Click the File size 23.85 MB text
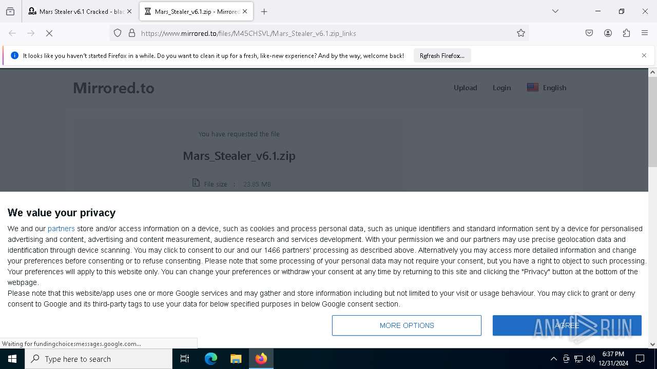The width and height of the screenshot is (657, 369). [231, 183]
